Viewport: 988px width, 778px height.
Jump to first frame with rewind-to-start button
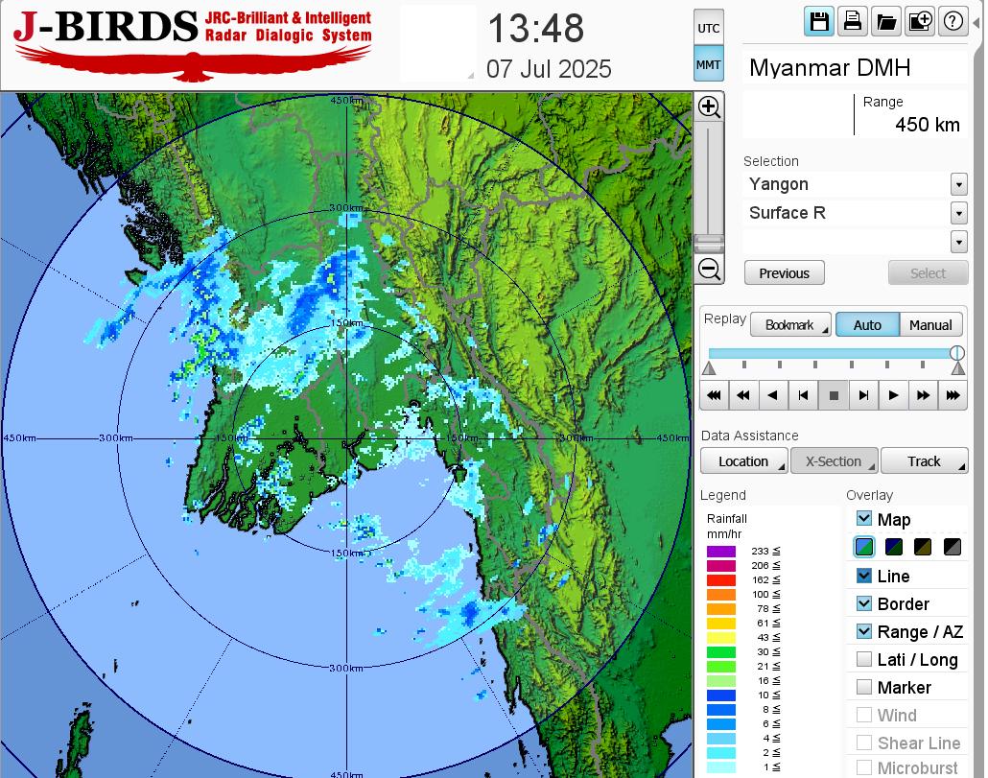tap(713, 394)
